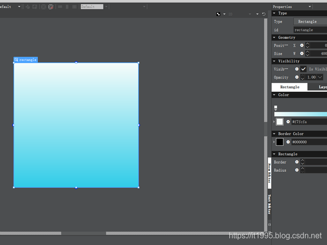Click the top-center resize handle of rectangle
The width and height of the screenshot is (327, 245).
(x=76, y=62)
